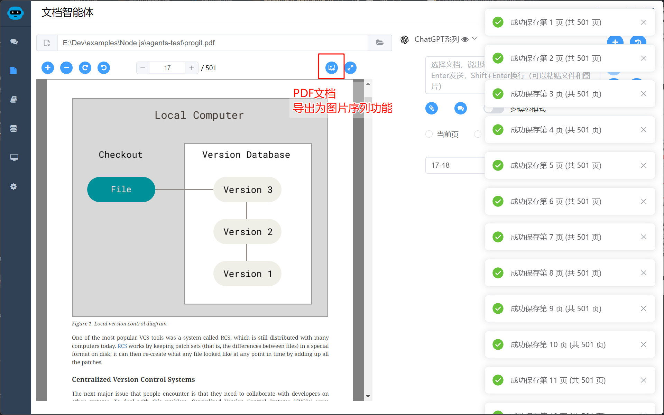Select the 当前页 radio option
The width and height of the screenshot is (664, 415).
pyautogui.click(x=429, y=134)
